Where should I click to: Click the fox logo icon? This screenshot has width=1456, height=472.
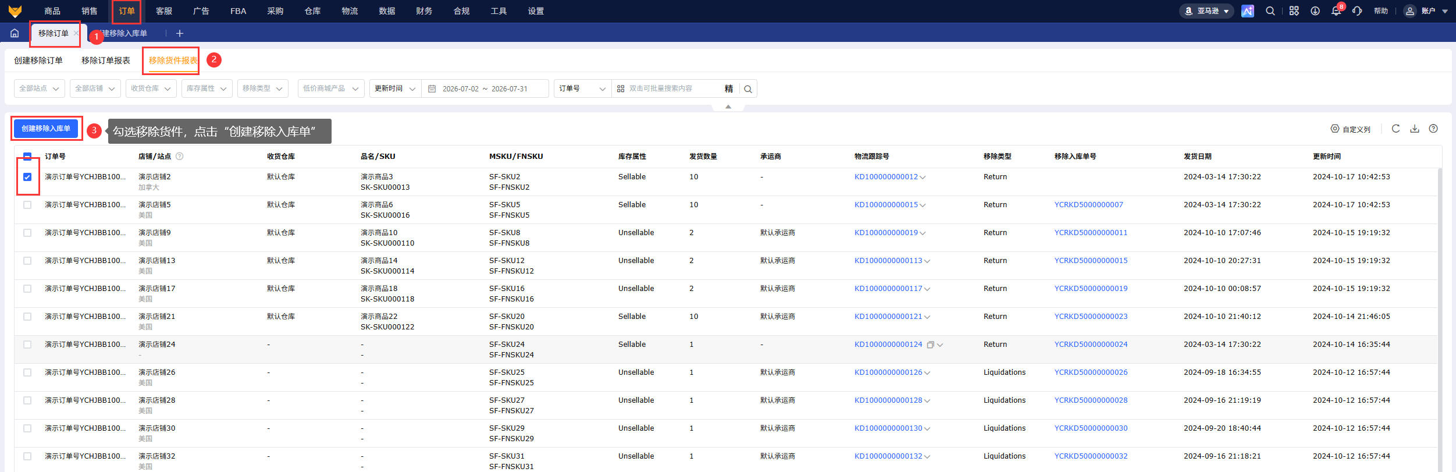pyautogui.click(x=15, y=11)
